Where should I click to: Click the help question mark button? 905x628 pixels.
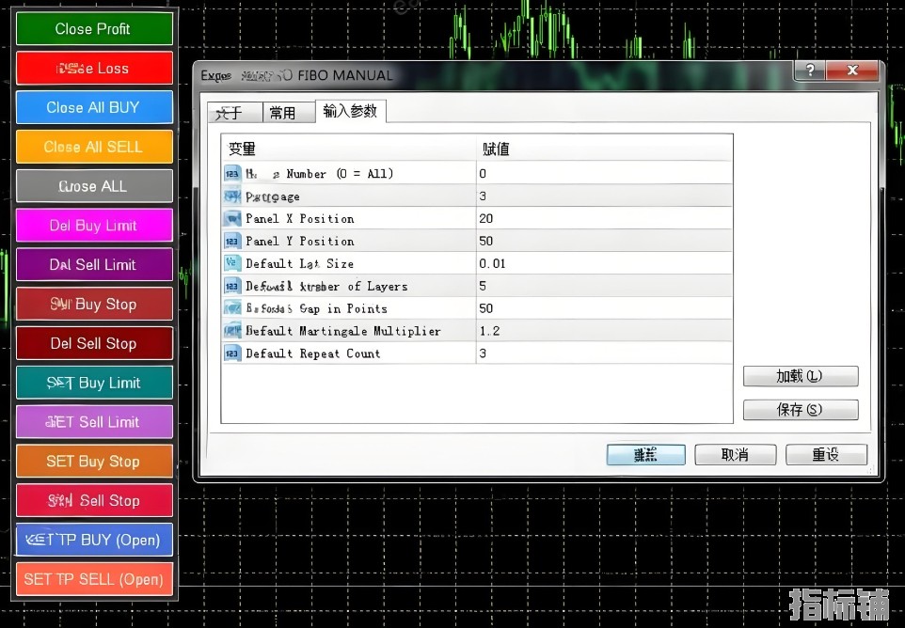tap(810, 71)
